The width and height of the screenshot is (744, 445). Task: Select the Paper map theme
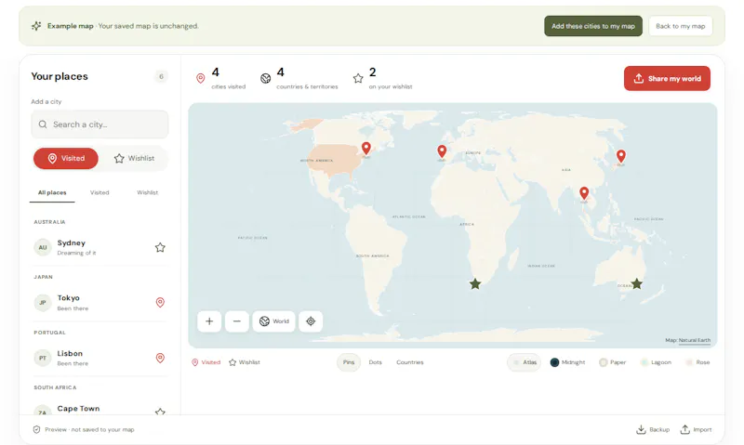(x=613, y=362)
